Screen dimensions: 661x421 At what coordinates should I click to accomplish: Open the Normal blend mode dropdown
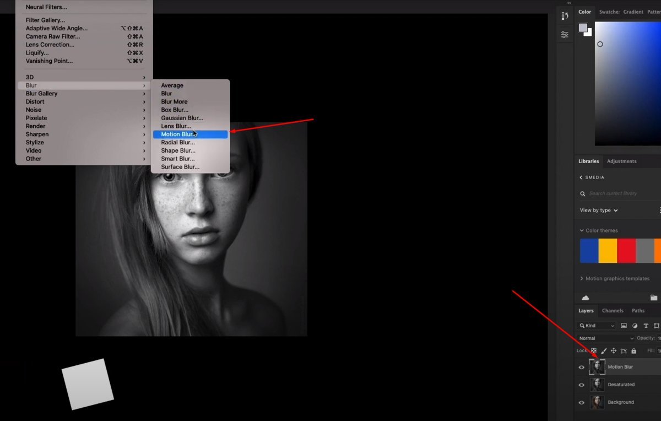pos(606,338)
